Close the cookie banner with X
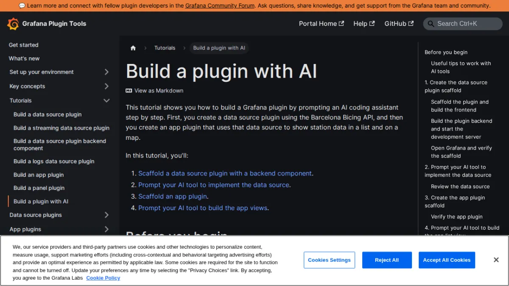 point(496,260)
